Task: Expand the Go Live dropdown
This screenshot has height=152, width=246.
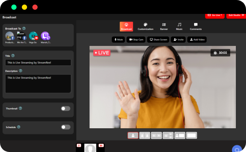Action: pos(215,15)
